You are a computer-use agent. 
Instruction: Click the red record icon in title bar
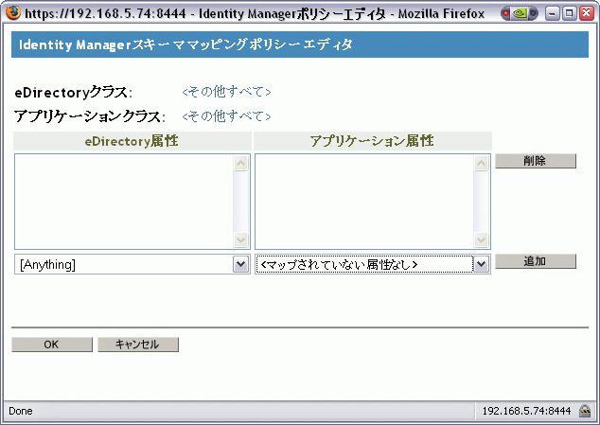[506, 13]
